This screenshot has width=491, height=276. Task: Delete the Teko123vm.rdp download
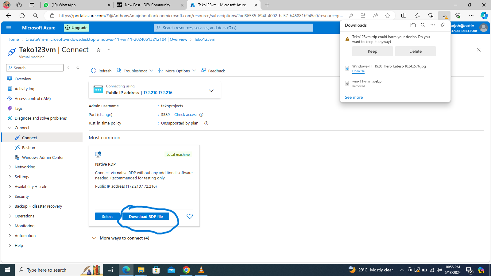[x=416, y=51]
